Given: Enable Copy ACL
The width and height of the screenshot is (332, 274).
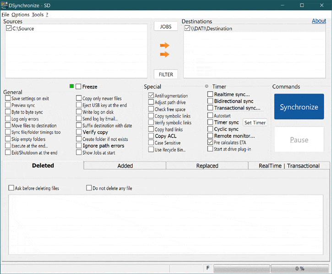Looking at the screenshot, I should click(151, 136).
